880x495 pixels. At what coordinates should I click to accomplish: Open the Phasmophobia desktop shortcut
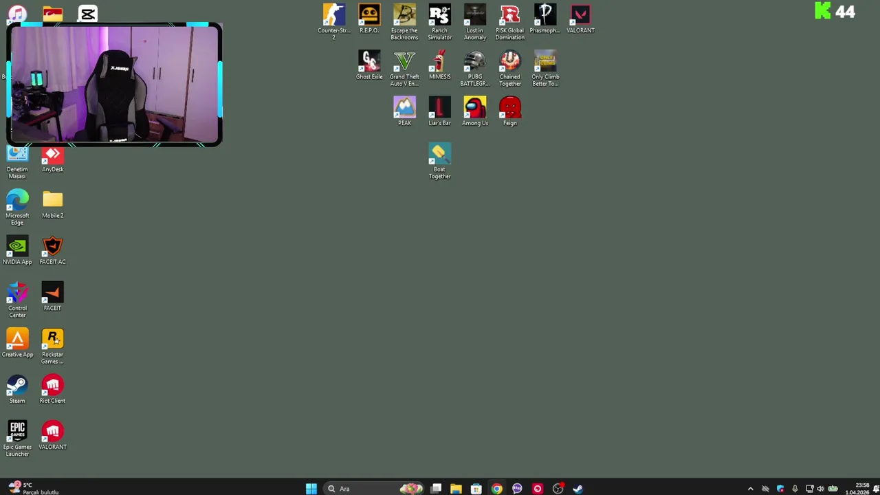tap(545, 19)
